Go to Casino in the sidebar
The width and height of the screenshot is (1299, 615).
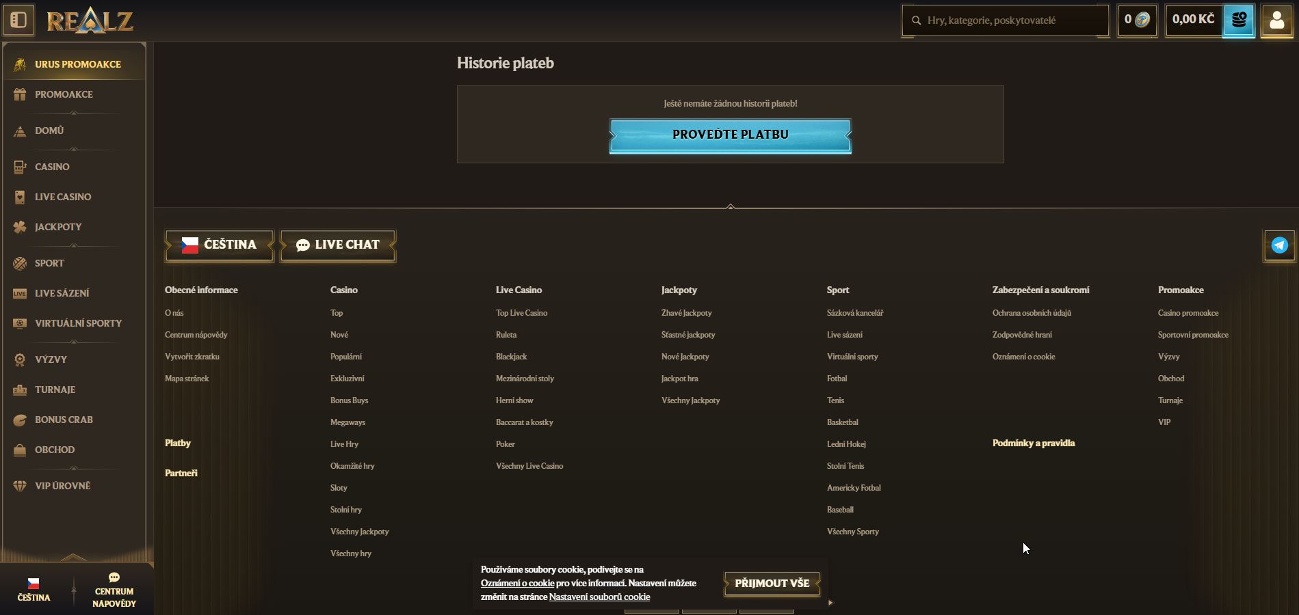74,167
